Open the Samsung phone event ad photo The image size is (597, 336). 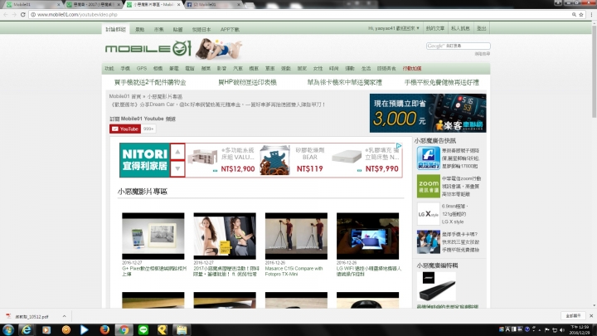click(429, 242)
